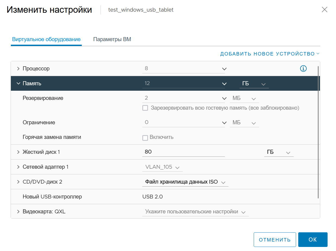Screen dimensions: 336x251
Task: Expand Видеокарта: QXL settings
Action: click(x=18, y=211)
